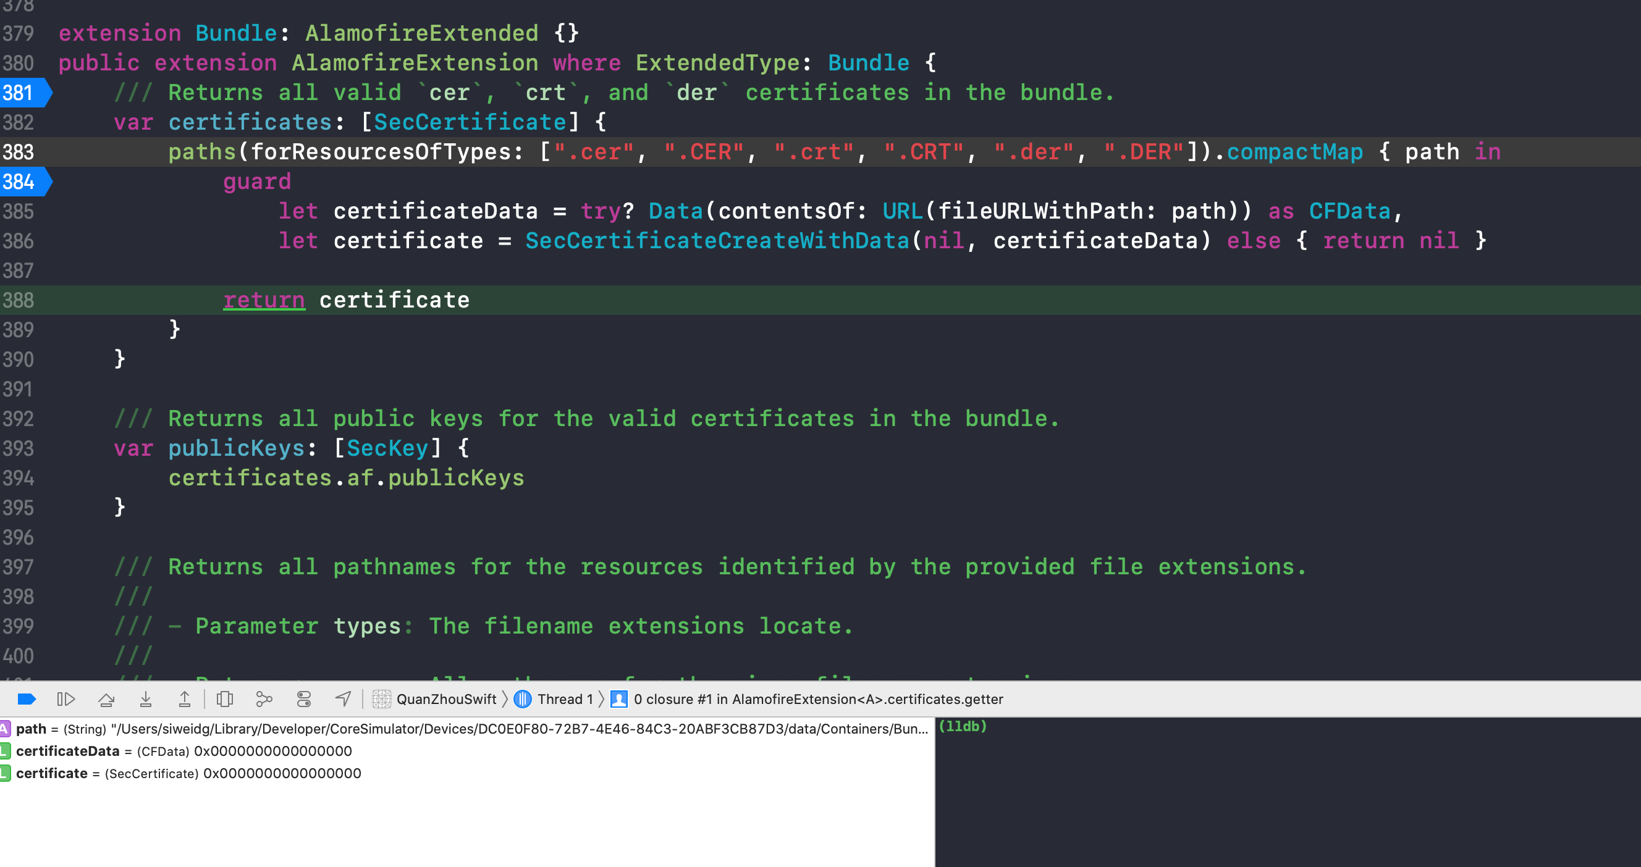The image size is (1641, 867).
Task: Click the Continue program execution icon
Action: [x=65, y=699]
